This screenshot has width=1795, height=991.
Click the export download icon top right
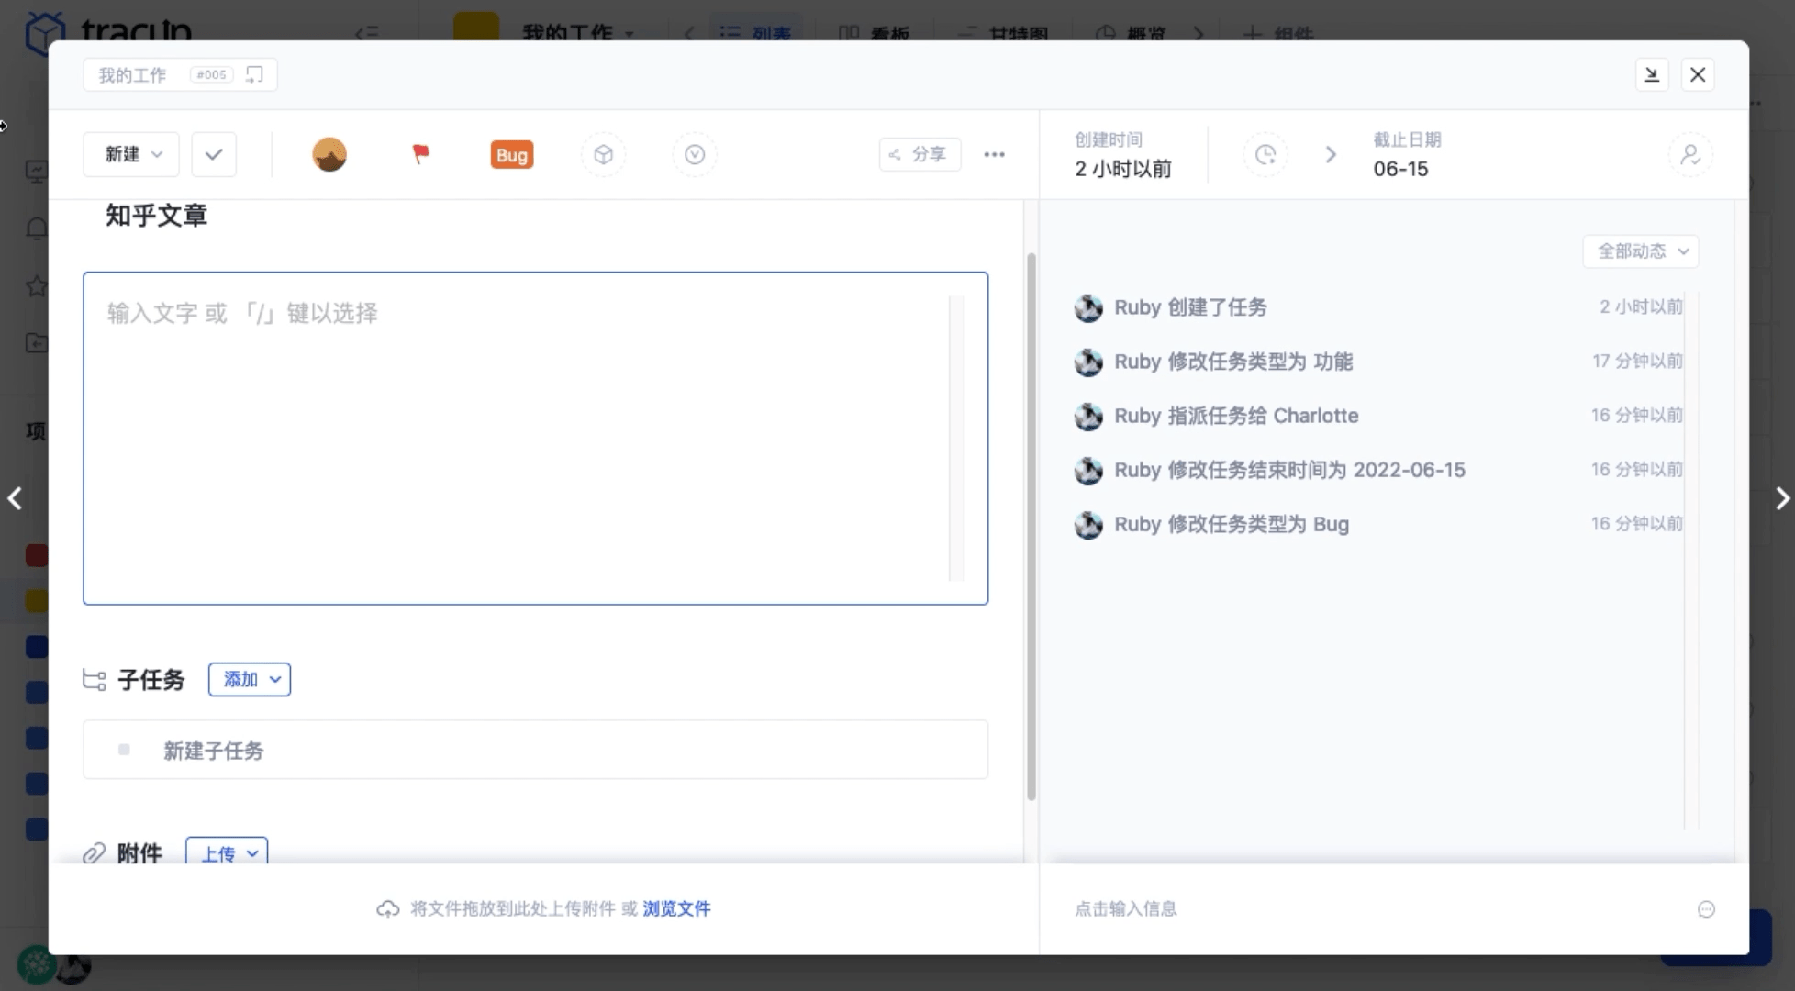click(1653, 74)
